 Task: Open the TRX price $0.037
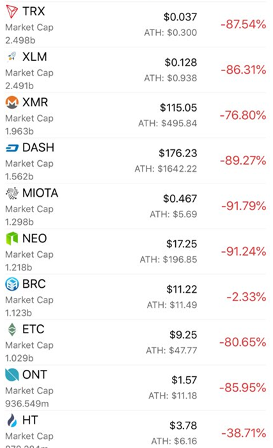coord(180,17)
